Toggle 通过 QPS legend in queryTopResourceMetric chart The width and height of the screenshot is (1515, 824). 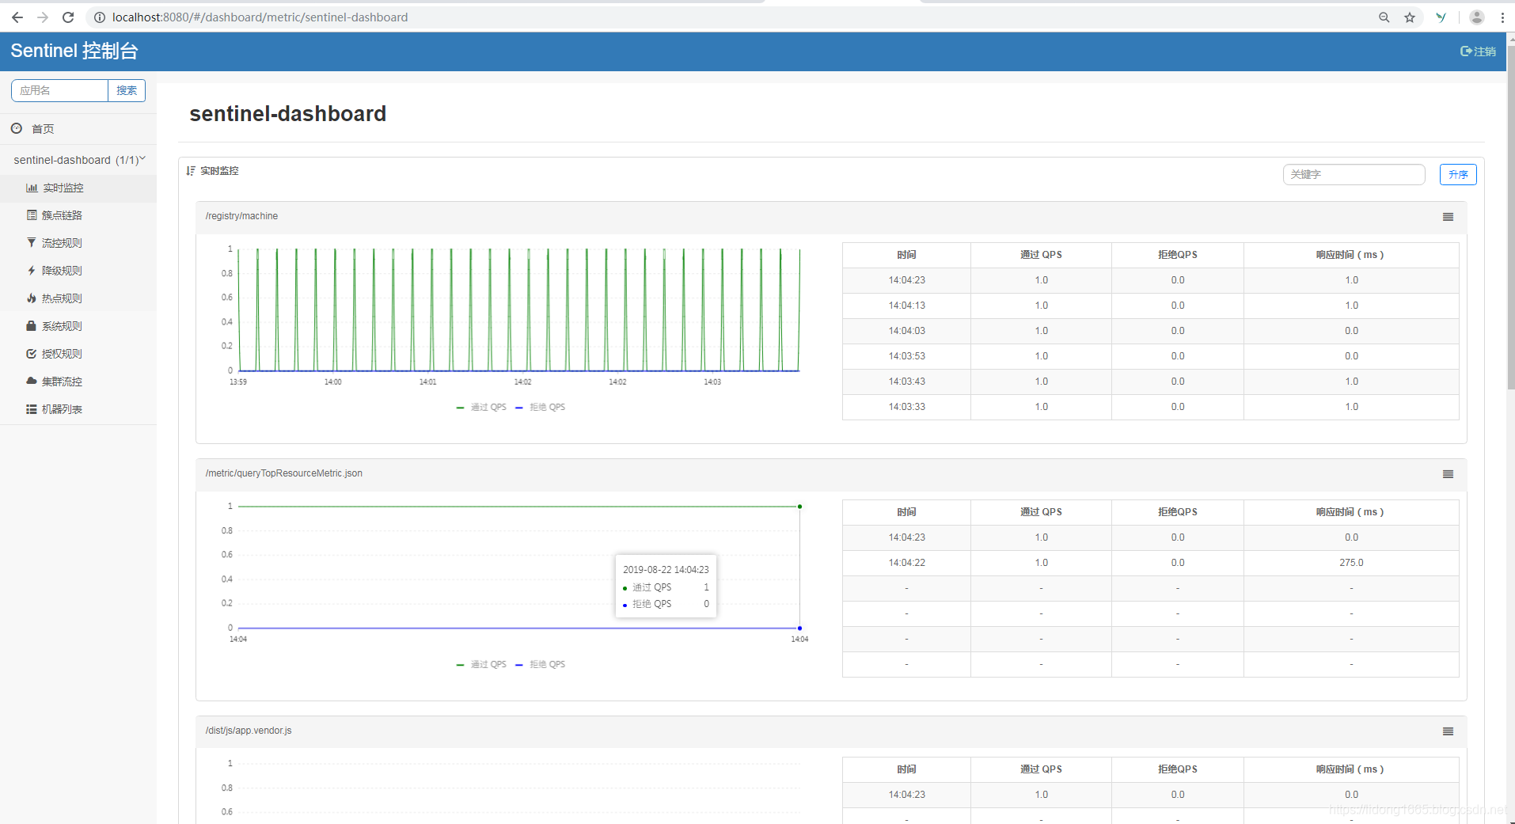(481, 664)
